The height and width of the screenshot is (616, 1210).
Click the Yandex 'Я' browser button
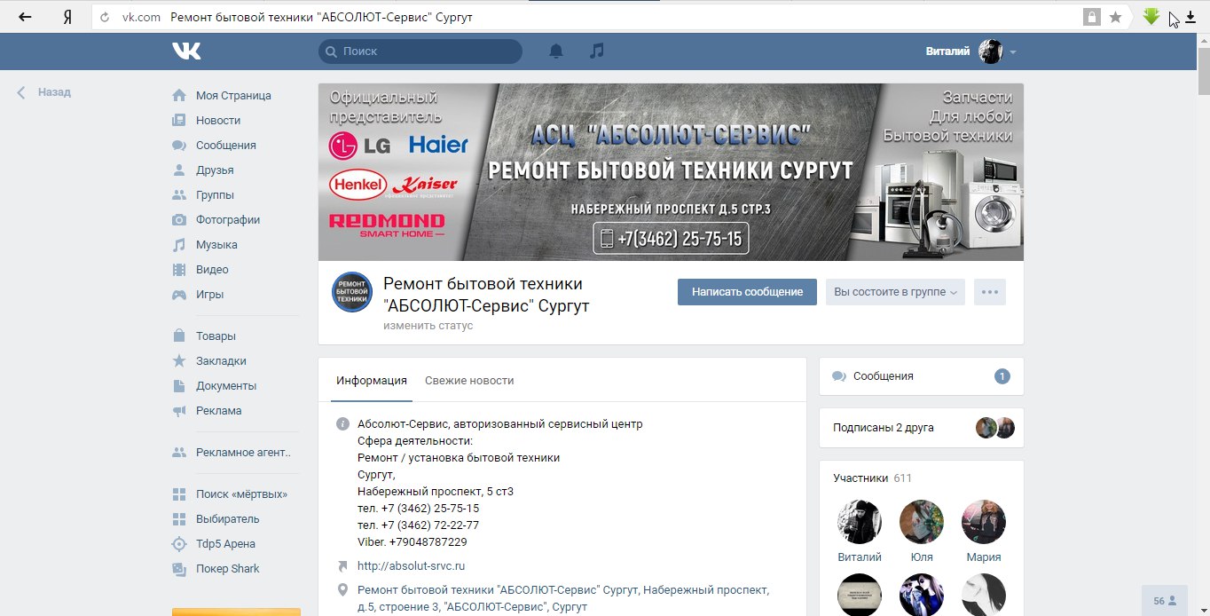[x=67, y=17]
